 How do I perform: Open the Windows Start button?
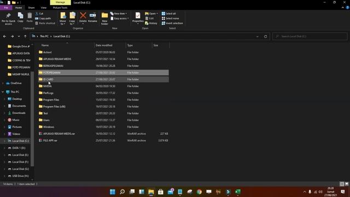(113, 192)
